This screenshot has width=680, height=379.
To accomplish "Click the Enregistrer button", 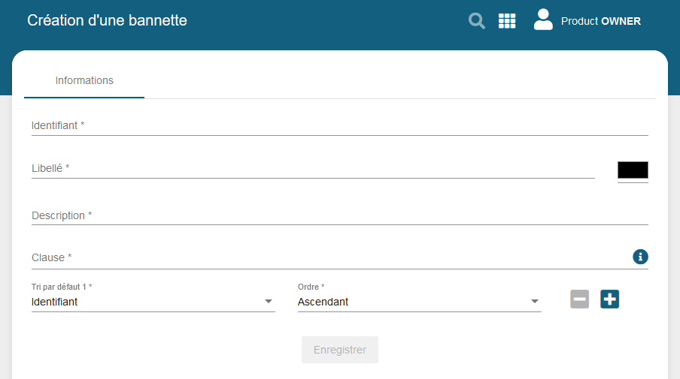I will [340, 350].
